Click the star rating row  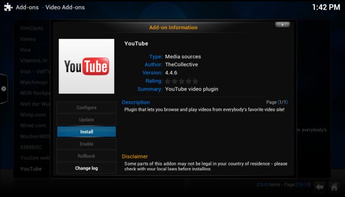coord(182,81)
